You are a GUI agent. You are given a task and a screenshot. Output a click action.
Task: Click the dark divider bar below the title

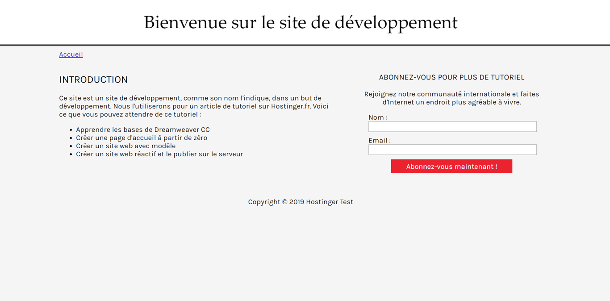(x=305, y=44)
